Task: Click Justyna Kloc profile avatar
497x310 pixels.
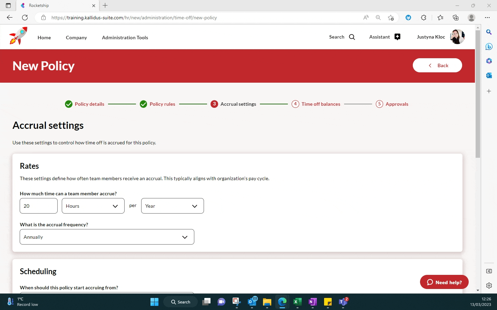Action: tap(457, 37)
